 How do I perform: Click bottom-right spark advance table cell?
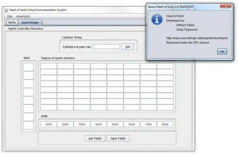point(165,107)
